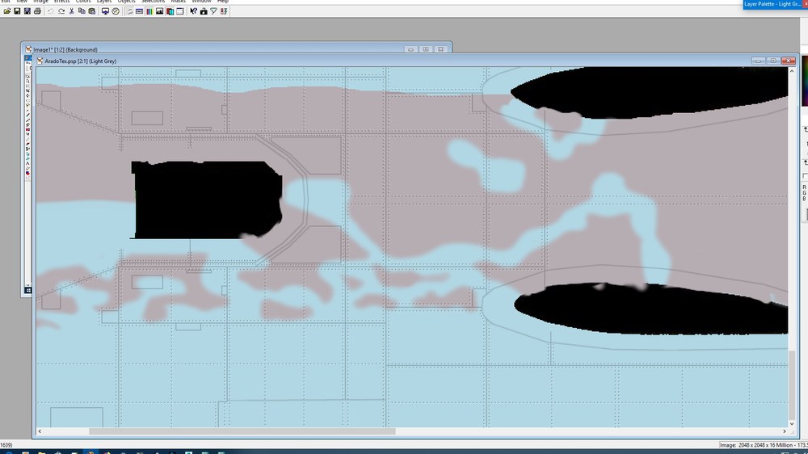Toggle the Overview Window icon

180,11
